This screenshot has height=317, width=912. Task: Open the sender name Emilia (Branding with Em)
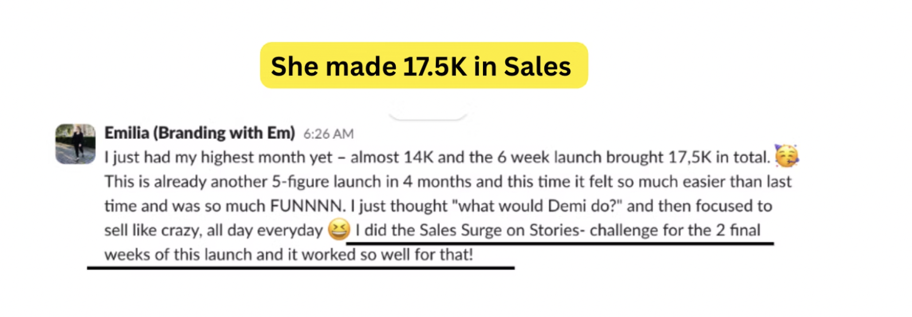pos(199,133)
